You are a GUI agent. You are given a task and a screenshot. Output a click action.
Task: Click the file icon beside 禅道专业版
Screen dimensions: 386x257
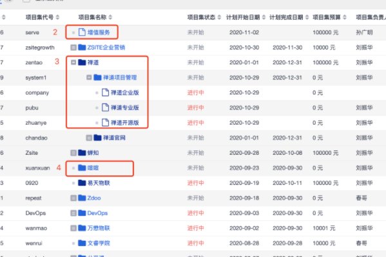[105, 107]
